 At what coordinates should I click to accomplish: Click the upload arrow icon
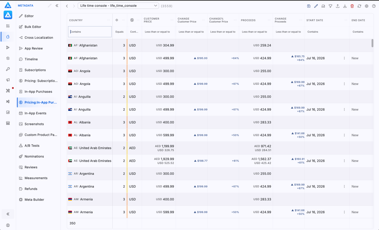(338, 6)
